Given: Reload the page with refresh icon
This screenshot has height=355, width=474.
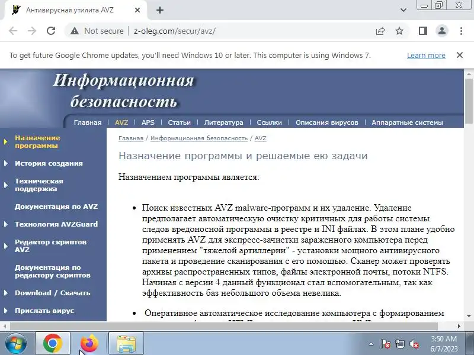Looking at the screenshot, I should pos(51,31).
